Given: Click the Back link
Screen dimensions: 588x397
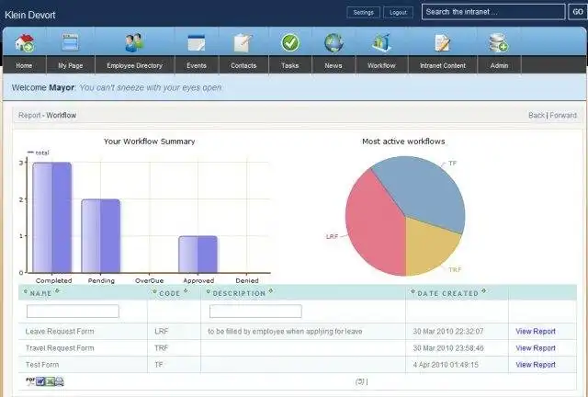Looking at the screenshot, I should point(537,115).
